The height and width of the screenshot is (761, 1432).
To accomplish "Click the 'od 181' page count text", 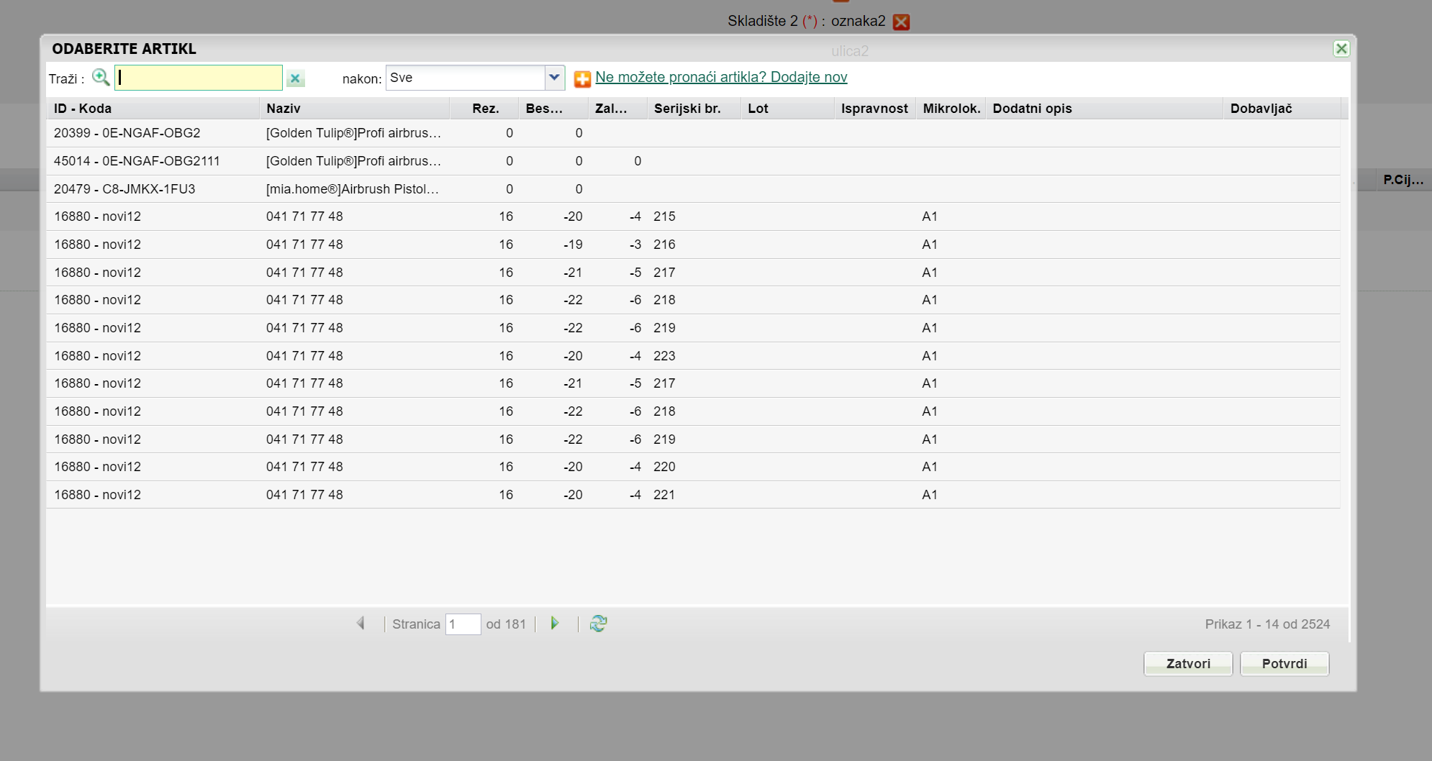I will point(506,624).
